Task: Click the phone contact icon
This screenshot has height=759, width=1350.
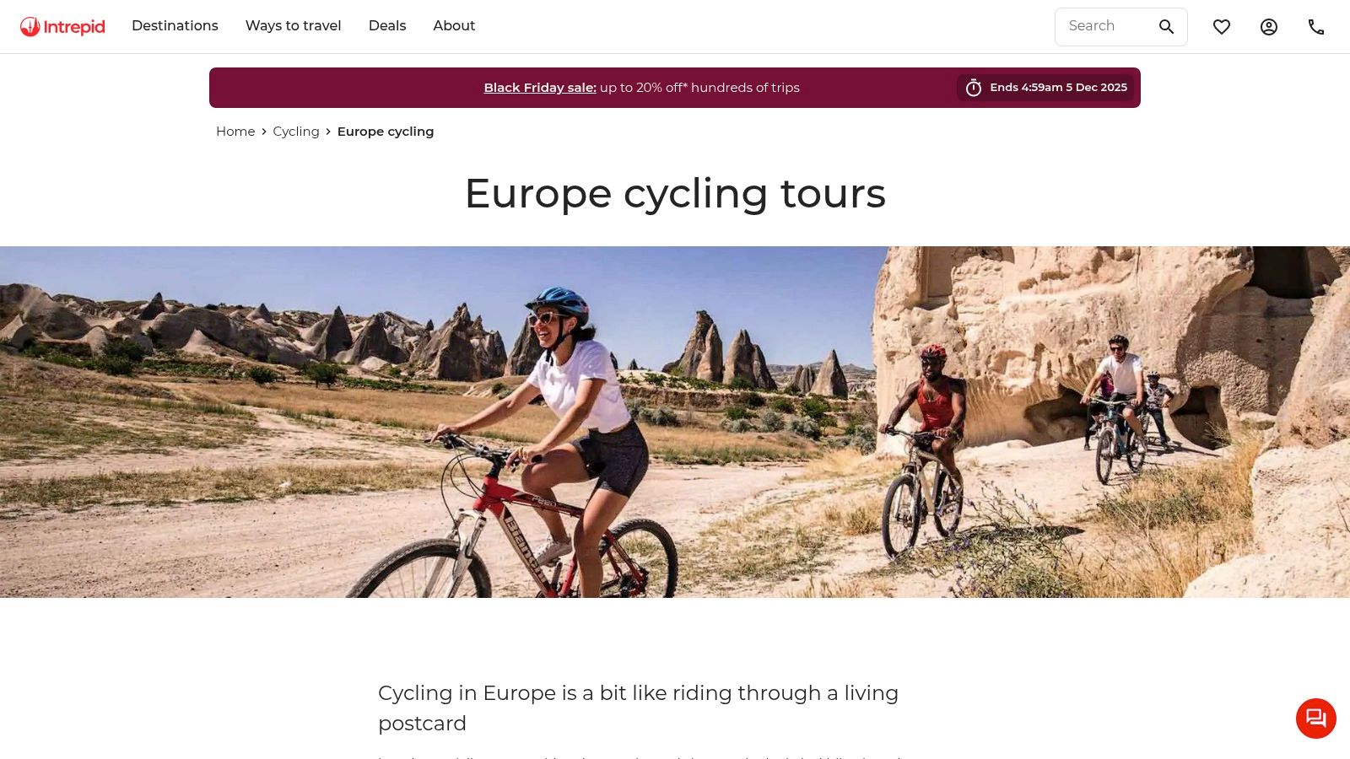Action: coord(1316,27)
